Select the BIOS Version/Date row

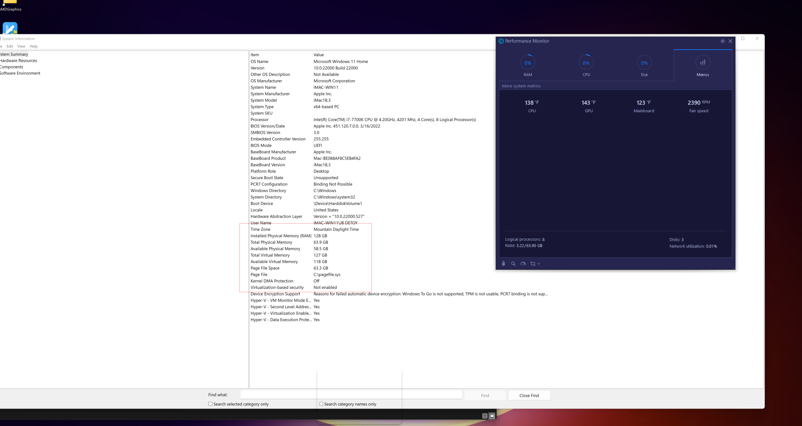click(316, 126)
